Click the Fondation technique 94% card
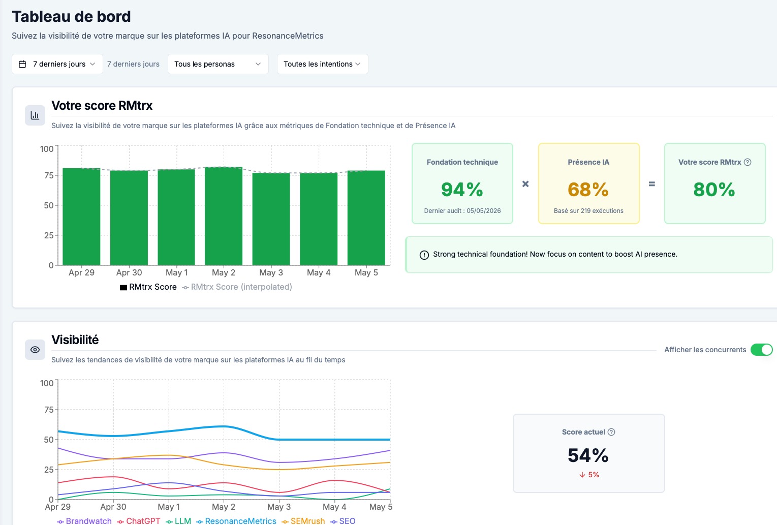Screen dimensions: 777x525 [x=462, y=183]
